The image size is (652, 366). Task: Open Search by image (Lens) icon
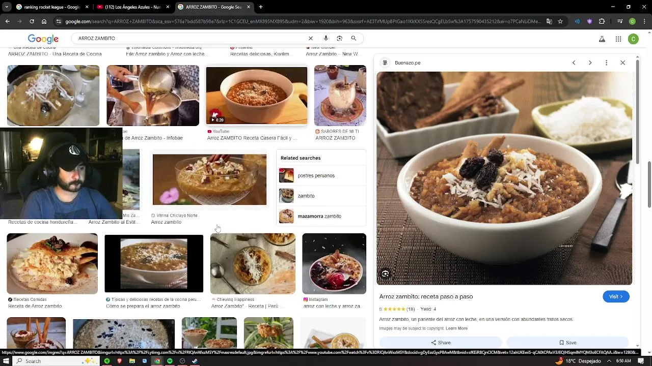pos(339,38)
